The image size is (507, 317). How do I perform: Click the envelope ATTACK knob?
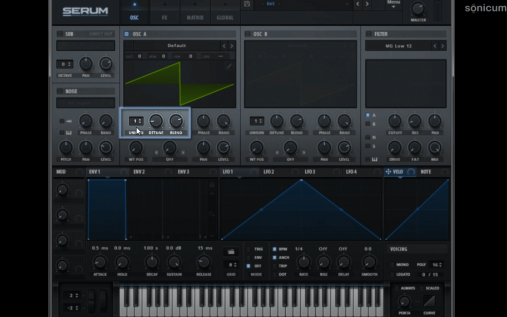(x=100, y=262)
